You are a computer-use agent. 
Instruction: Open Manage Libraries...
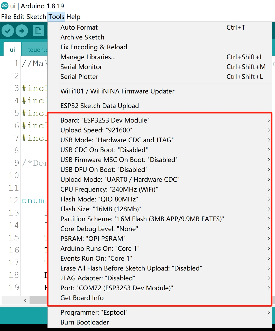160,57
